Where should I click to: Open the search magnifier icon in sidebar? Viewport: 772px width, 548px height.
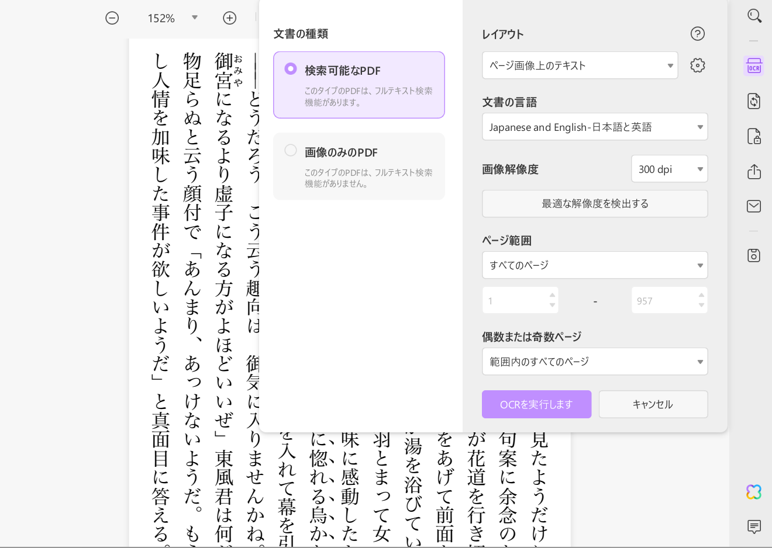[x=754, y=16]
